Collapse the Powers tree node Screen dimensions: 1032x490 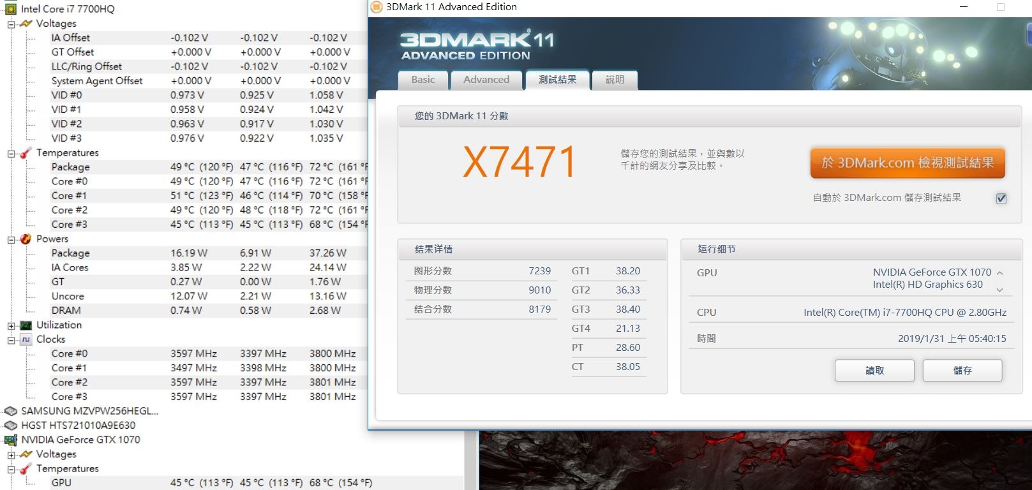pyautogui.click(x=11, y=239)
